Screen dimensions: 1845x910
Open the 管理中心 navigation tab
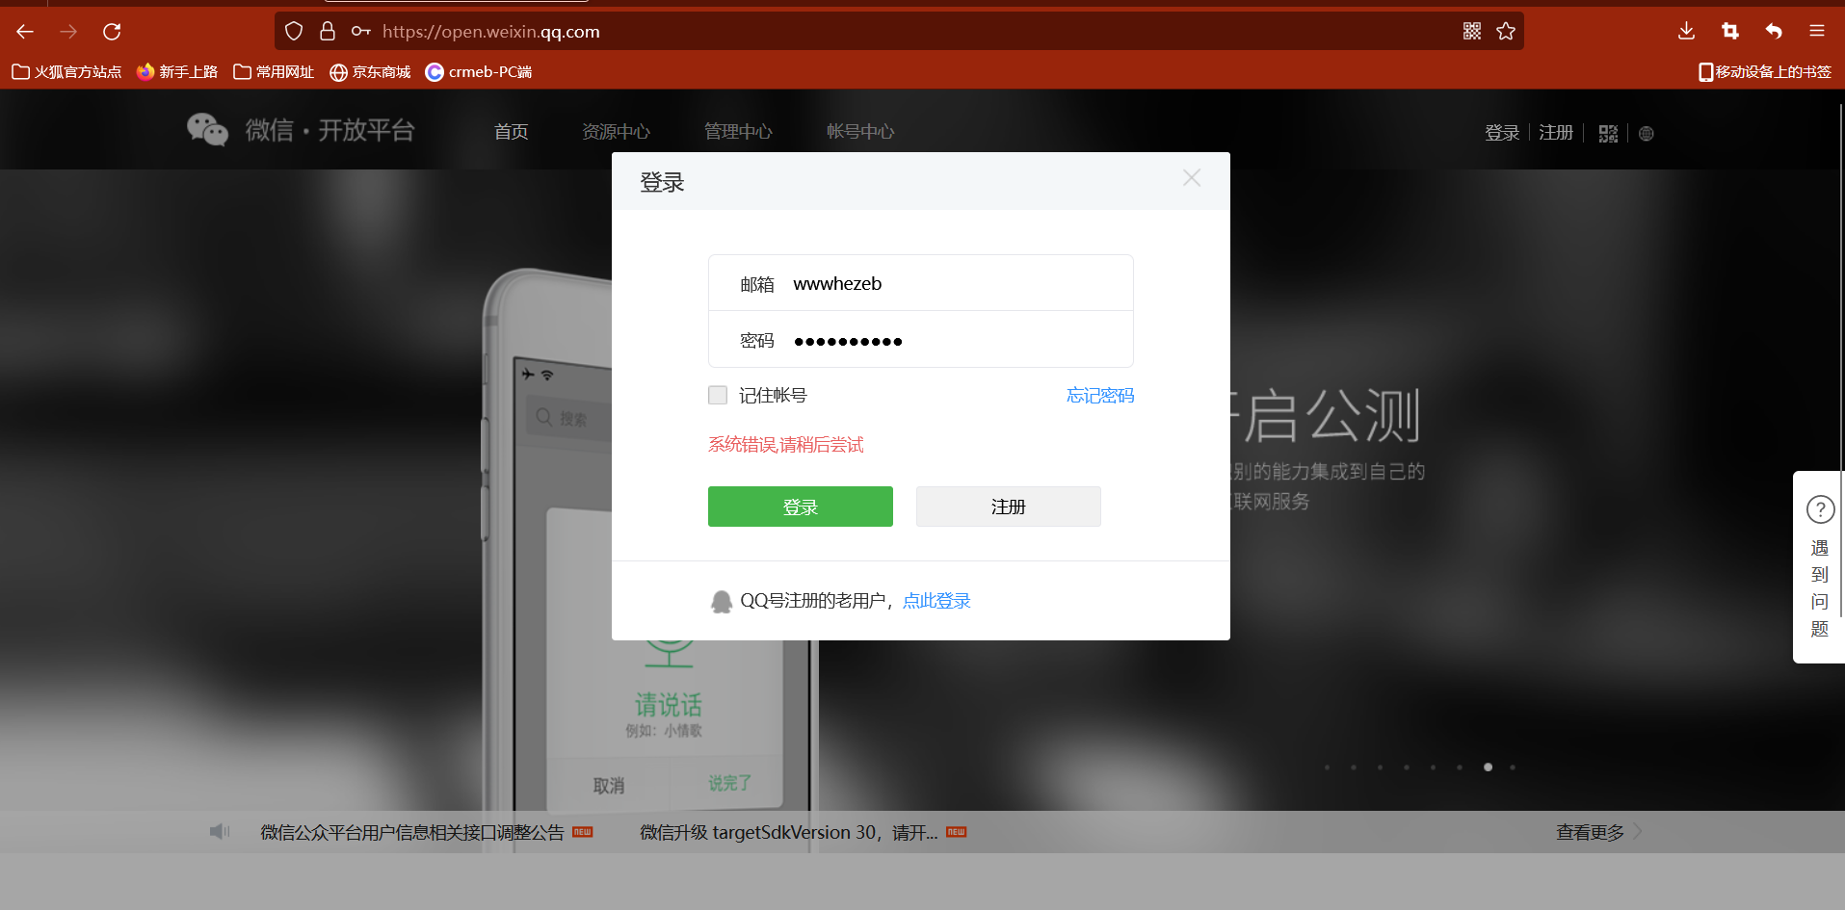coord(738,132)
